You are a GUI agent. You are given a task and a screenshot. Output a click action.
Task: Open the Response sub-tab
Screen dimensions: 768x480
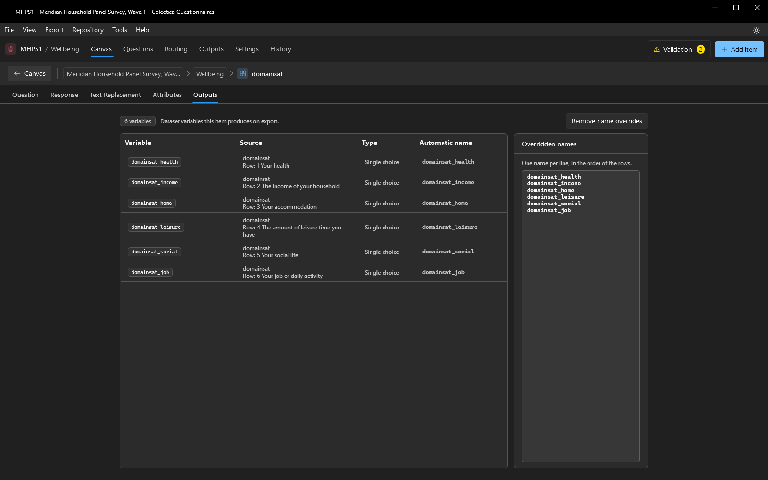tap(64, 95)
